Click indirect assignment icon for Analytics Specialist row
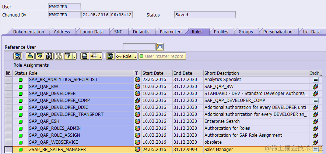Screen dimensions: 326x154 click(x=316, y=80)
